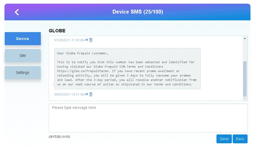Switch to the SIM tab
279x154 pixels.
click(23, 56)
